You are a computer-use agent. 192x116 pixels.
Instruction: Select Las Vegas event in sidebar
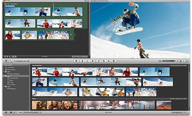[x=12, y=84]
